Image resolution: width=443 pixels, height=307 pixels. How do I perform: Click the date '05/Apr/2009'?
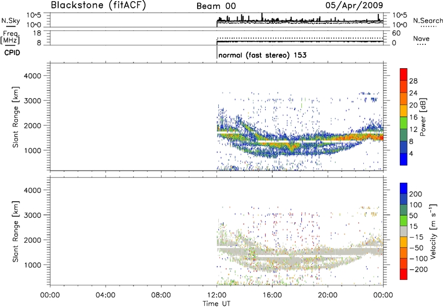(x=354, y=6)
